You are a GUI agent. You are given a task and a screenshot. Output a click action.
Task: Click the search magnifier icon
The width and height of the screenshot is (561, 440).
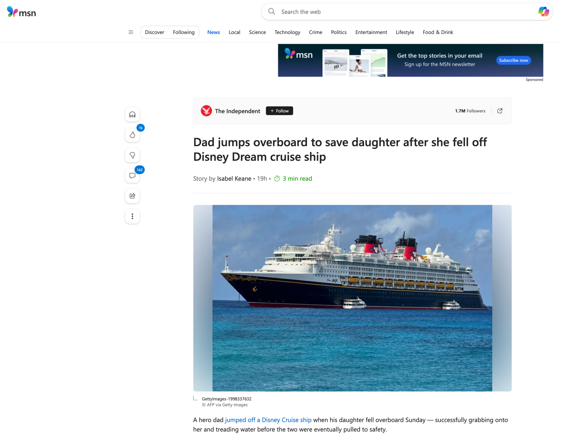pyautogui.click(x=272, y=12)
